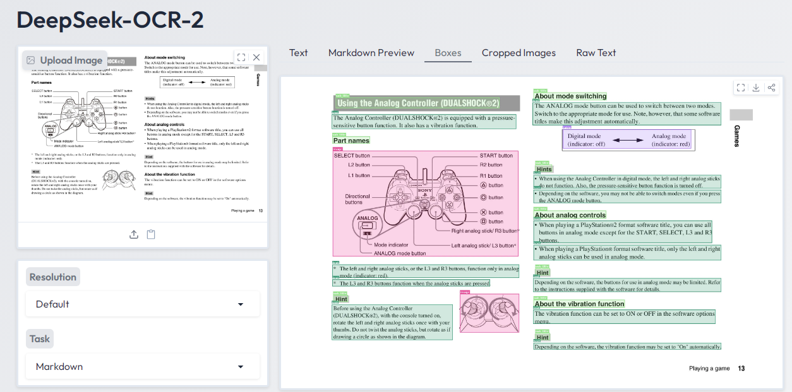
Task: Click the fullscreen icon on the uploaded image
Action: pos(240,57)
